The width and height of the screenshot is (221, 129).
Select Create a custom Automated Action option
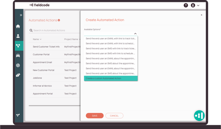tap(110, 78)
